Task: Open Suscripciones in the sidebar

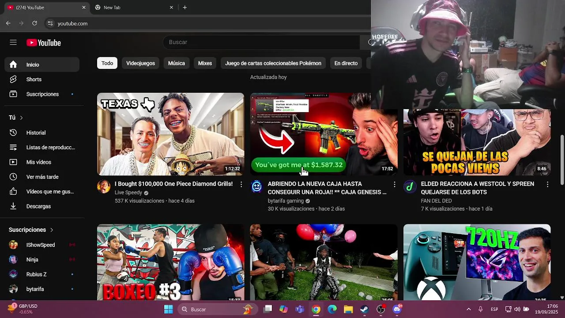Action: 42,94
